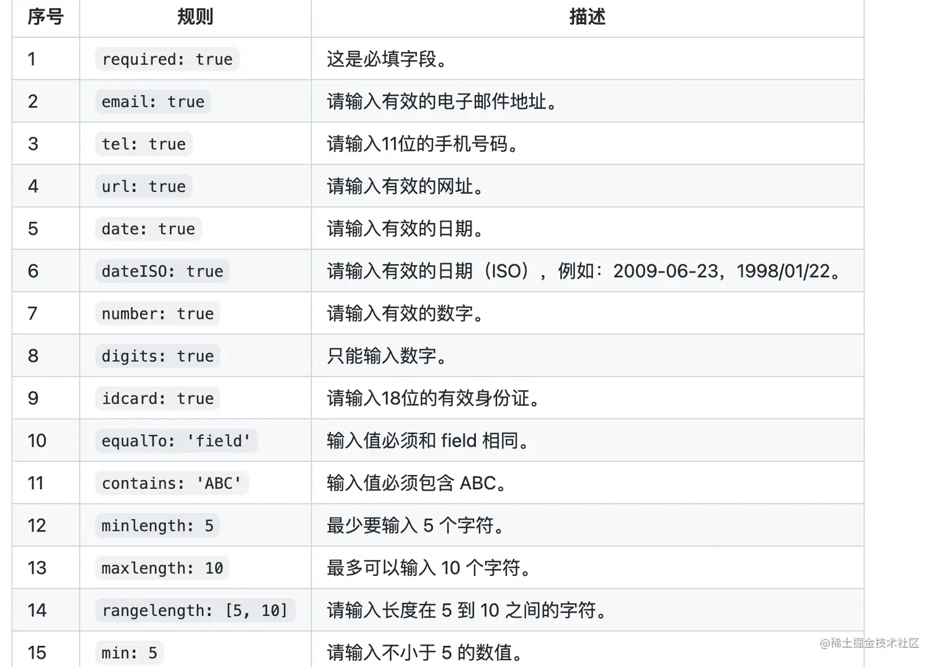
Task: Click the 规则 column header
Action: click(195, 17)
